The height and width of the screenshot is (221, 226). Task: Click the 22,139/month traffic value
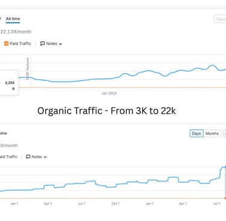[16, 32]
